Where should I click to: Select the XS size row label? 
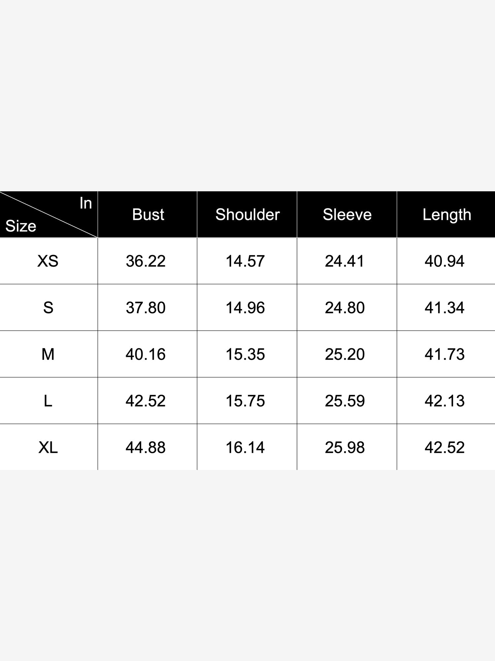click(x=48, y=261)
